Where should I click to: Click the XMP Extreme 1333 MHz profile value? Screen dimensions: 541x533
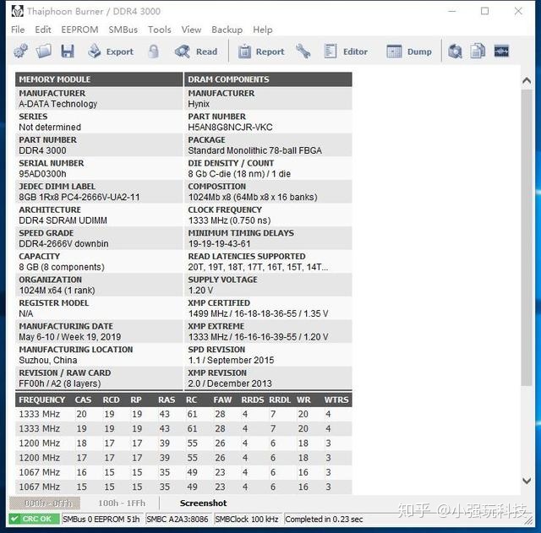pos(258,337)
